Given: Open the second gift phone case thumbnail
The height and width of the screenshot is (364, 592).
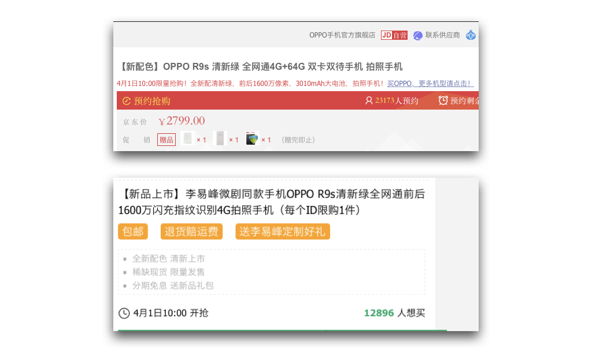Looking at the screenshot, I should coord(220,138).
